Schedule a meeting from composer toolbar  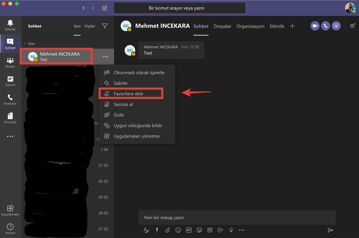click(x=210, y=230)
